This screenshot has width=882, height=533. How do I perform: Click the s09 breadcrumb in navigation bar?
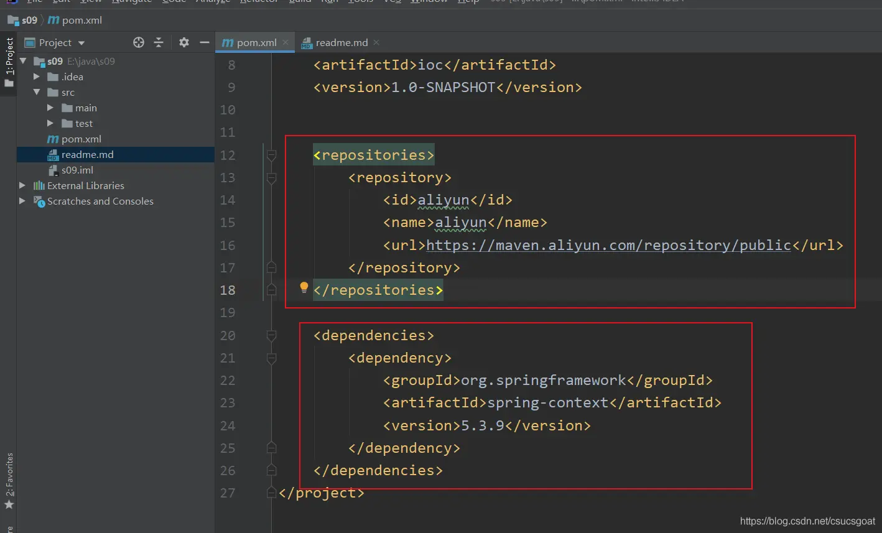pos(29,20)
